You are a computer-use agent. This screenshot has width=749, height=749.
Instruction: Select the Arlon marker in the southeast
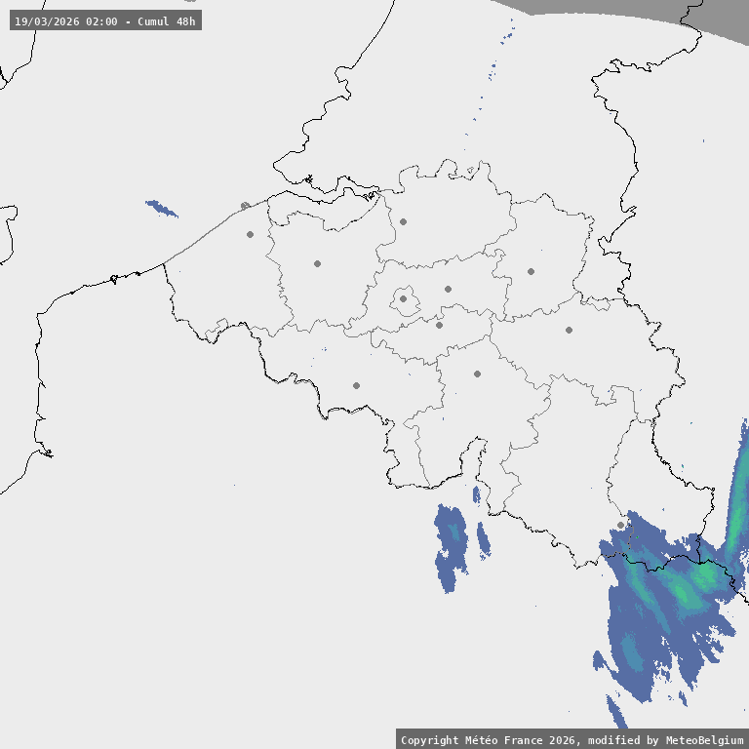(x=620, y=525)
